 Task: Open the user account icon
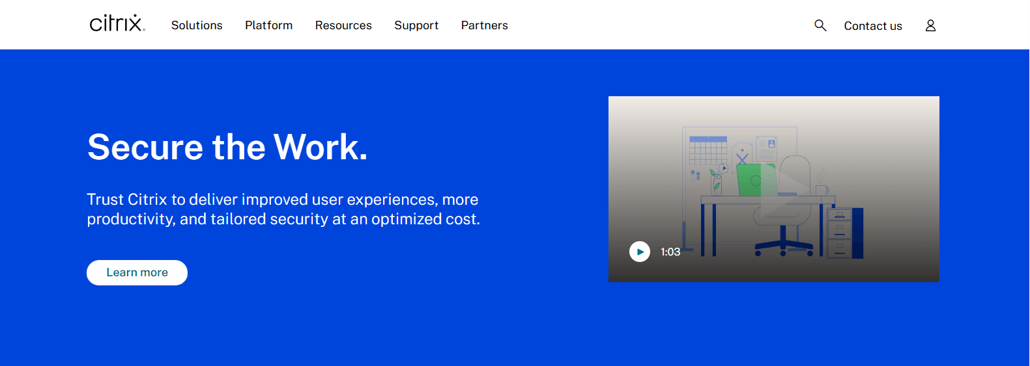(930, 25)
